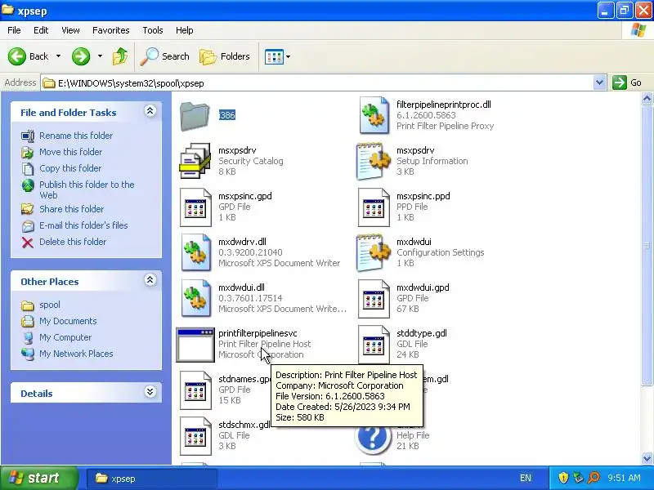Click Copy this folder
The width and height of the screenshot is (654, 490).
70,168
